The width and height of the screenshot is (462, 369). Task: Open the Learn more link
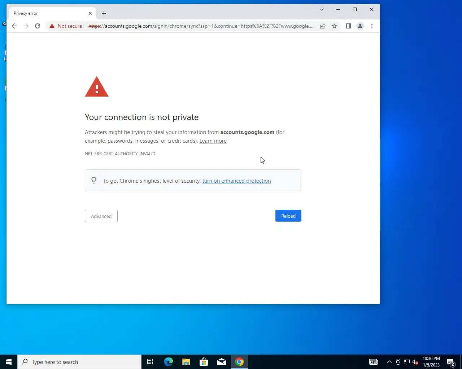click(213, 141)
